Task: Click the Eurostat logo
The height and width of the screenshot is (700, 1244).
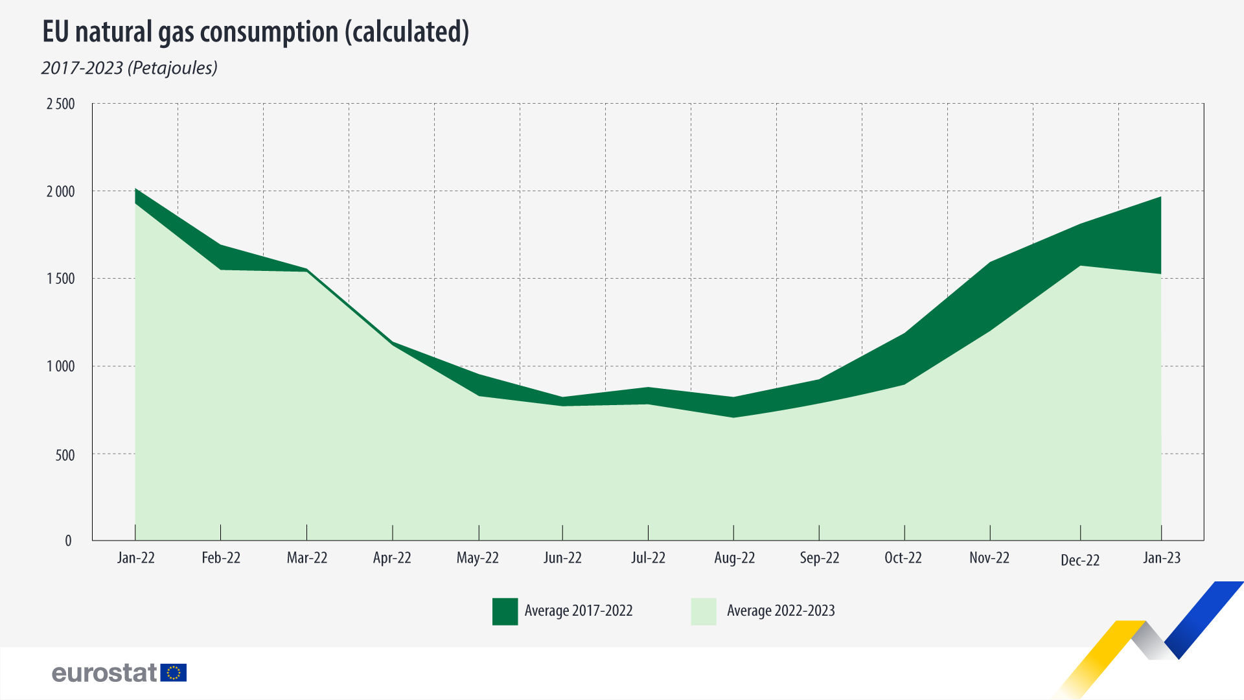Action: pyautogui.click(x=104, y=673)
